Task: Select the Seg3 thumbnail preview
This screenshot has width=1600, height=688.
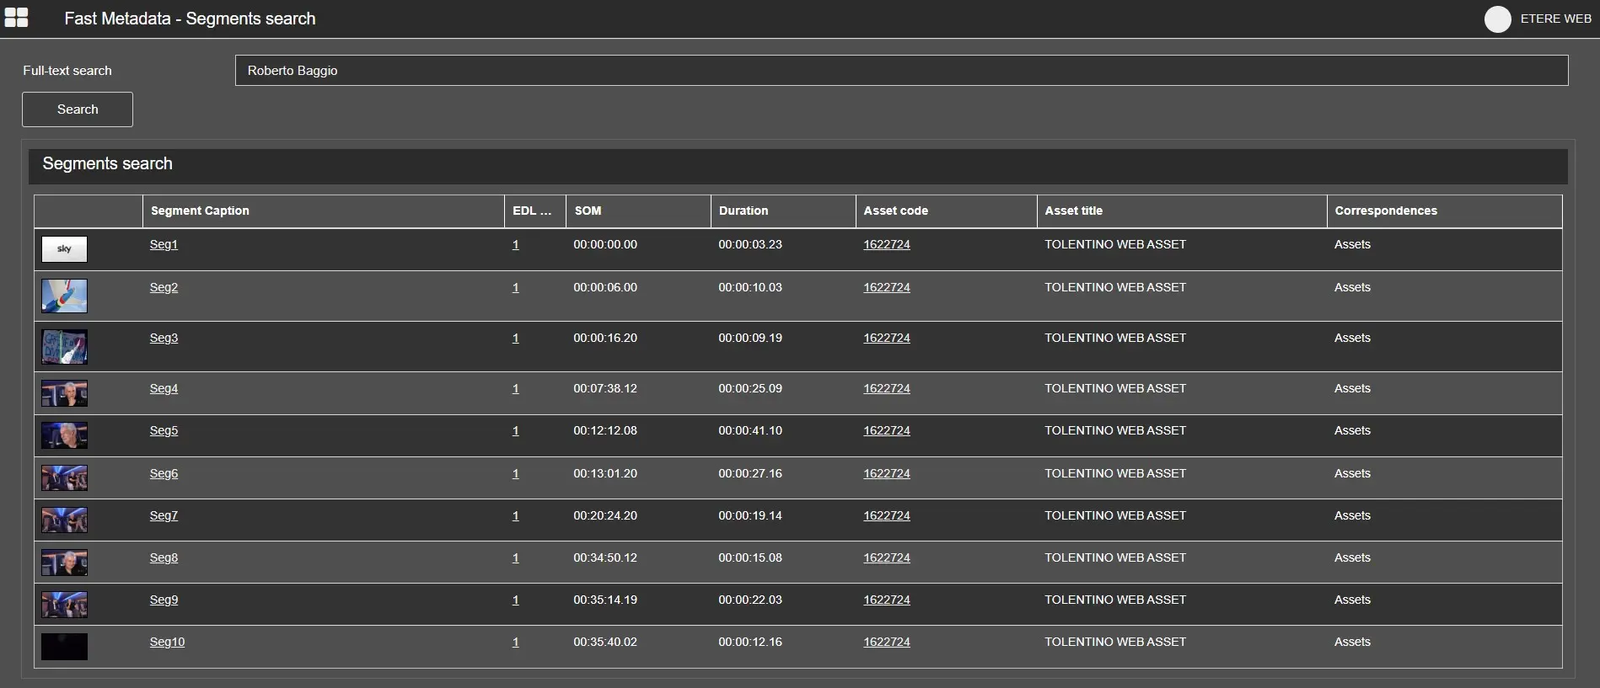Action: (64, 346)
